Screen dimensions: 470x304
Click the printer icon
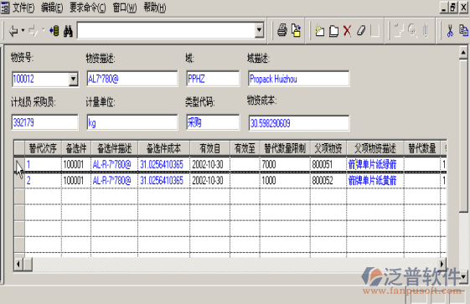(x=282, y=30)
